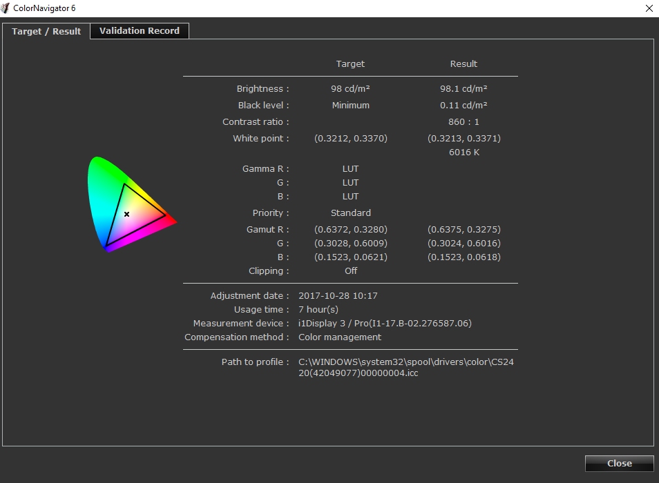659x483 pixels.
Task: Click the contrast ratio value 860 : 1
Action: coord(464,121)
